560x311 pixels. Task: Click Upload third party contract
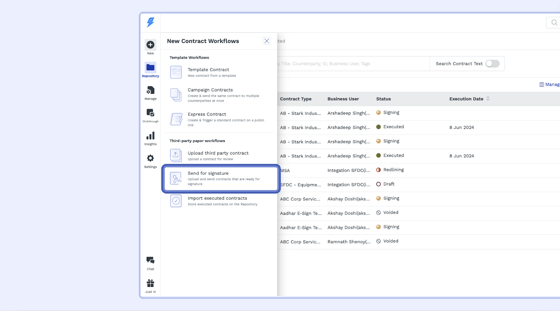218,155
